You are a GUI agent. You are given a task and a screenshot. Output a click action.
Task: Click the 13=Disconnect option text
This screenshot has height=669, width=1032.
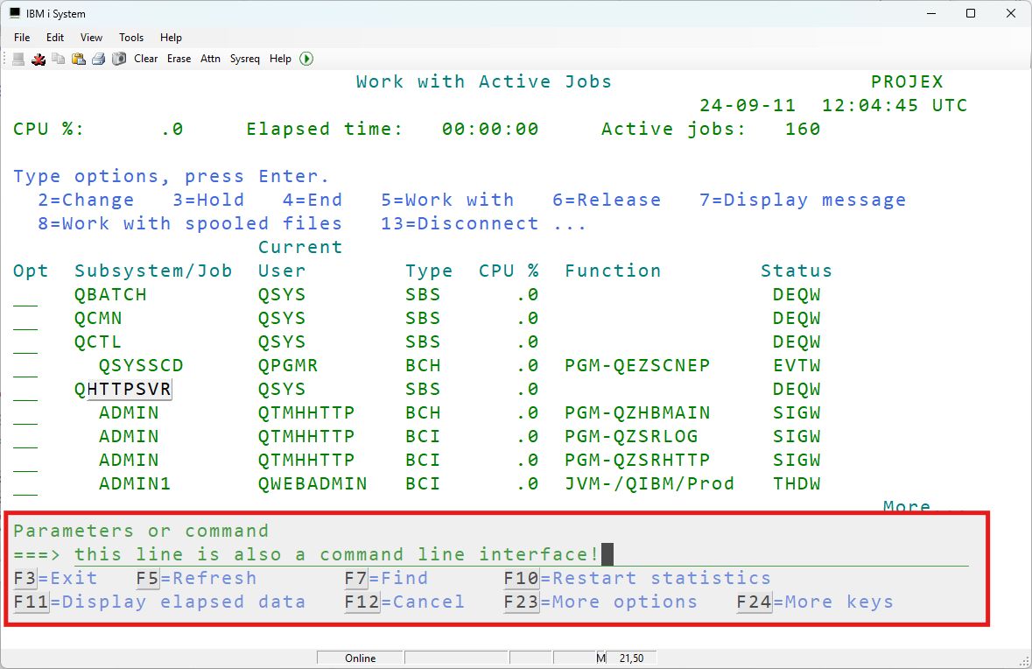click(x=460, y=224)
